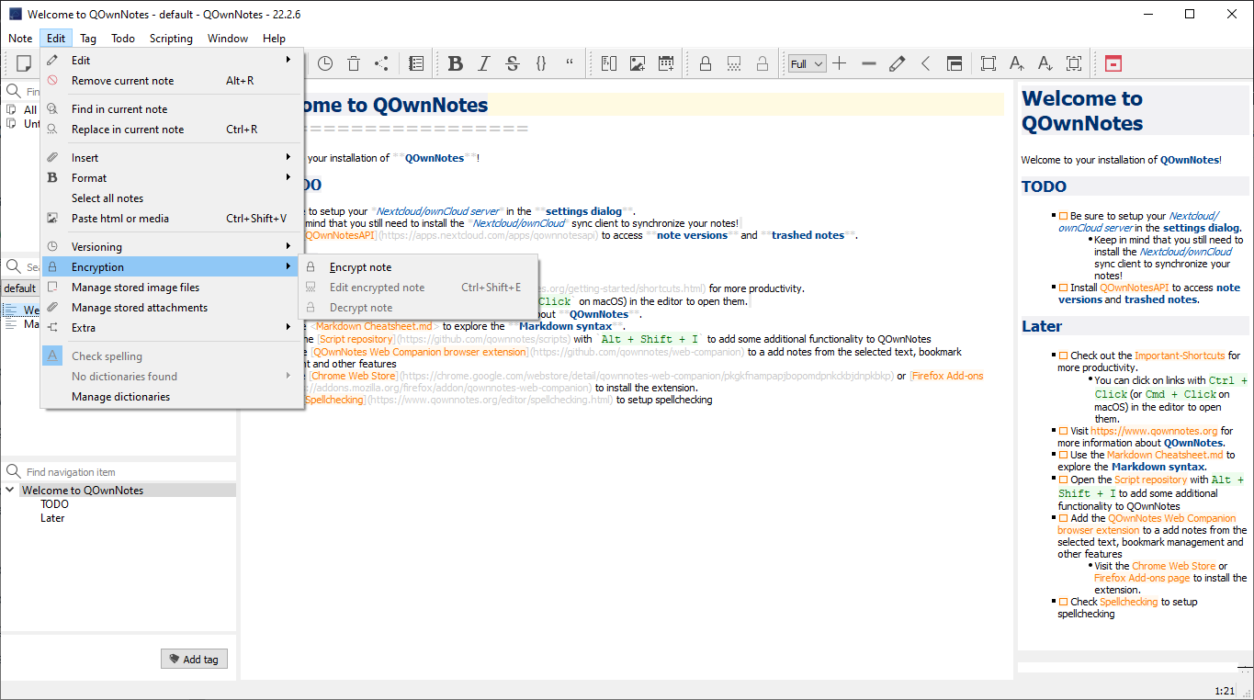Image resolution: width=1254 pixels, height=700 pixels.
Task: Click the Add tag button
Action: (194, 659)
